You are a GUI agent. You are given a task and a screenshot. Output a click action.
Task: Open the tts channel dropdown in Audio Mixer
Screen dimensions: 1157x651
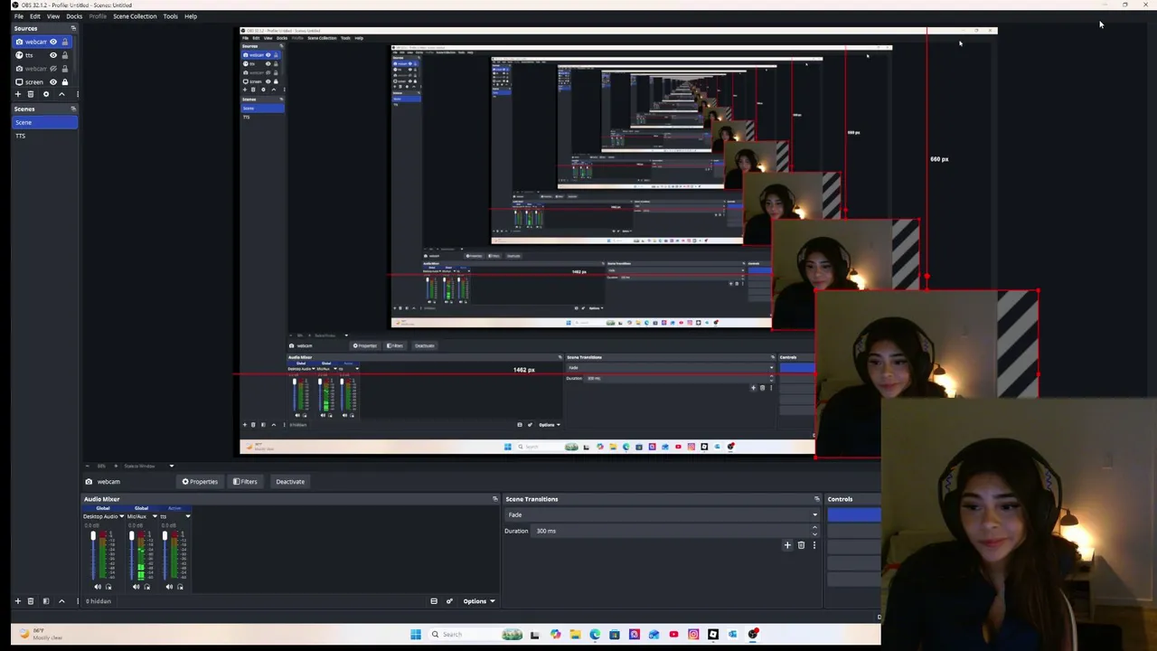click(188, 516)
